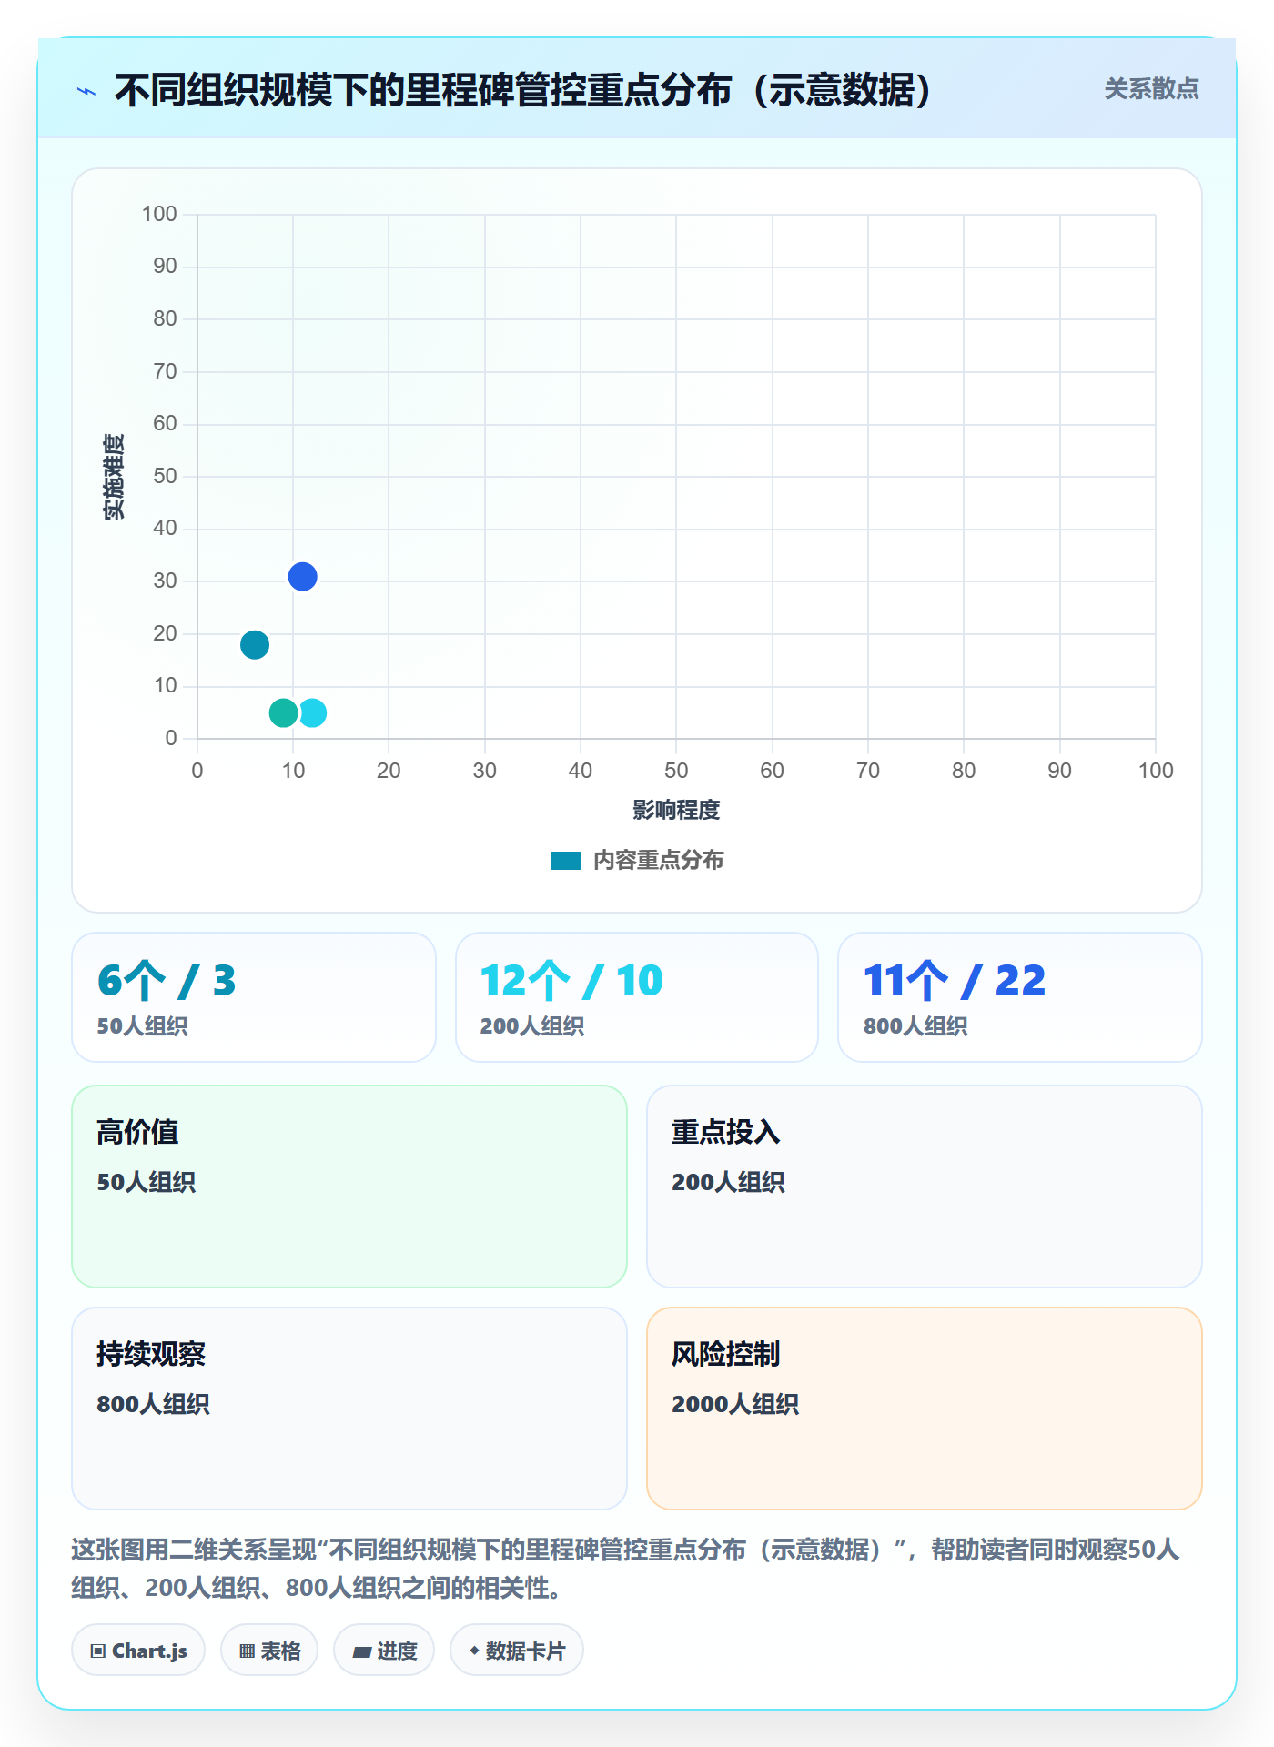Click the description paragraph starting 这张图用二维关系
The image size is (1274, 1747).
coord(626,1569)
